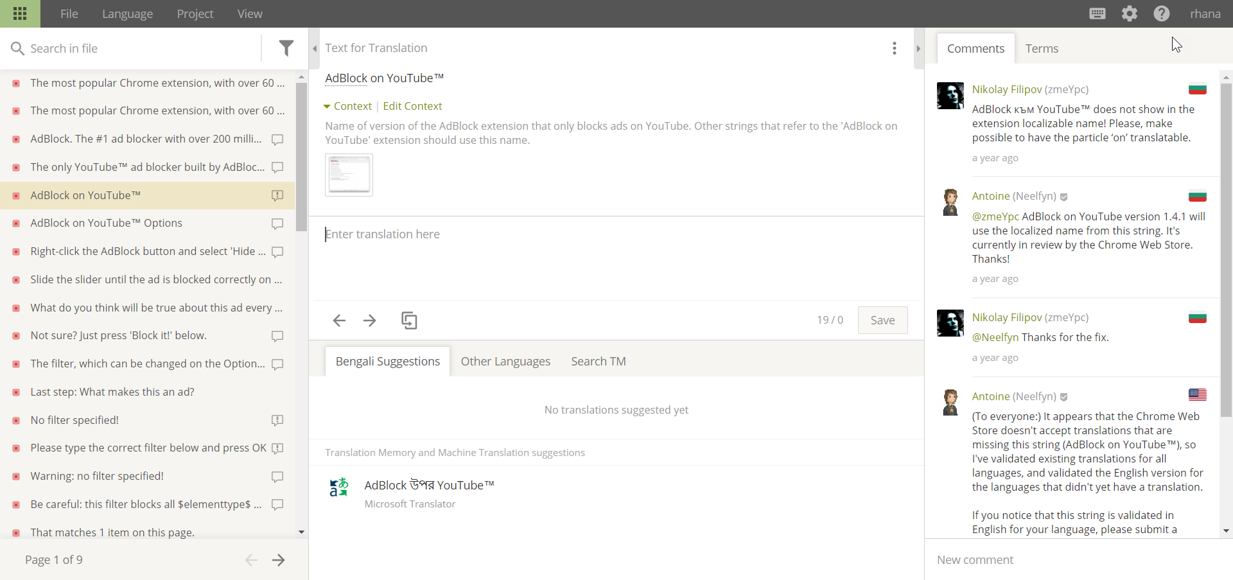Open comment icon on 'Not sure? Just press' row
The height and width of the screenshot is (580, 1233).
(277, 336)
